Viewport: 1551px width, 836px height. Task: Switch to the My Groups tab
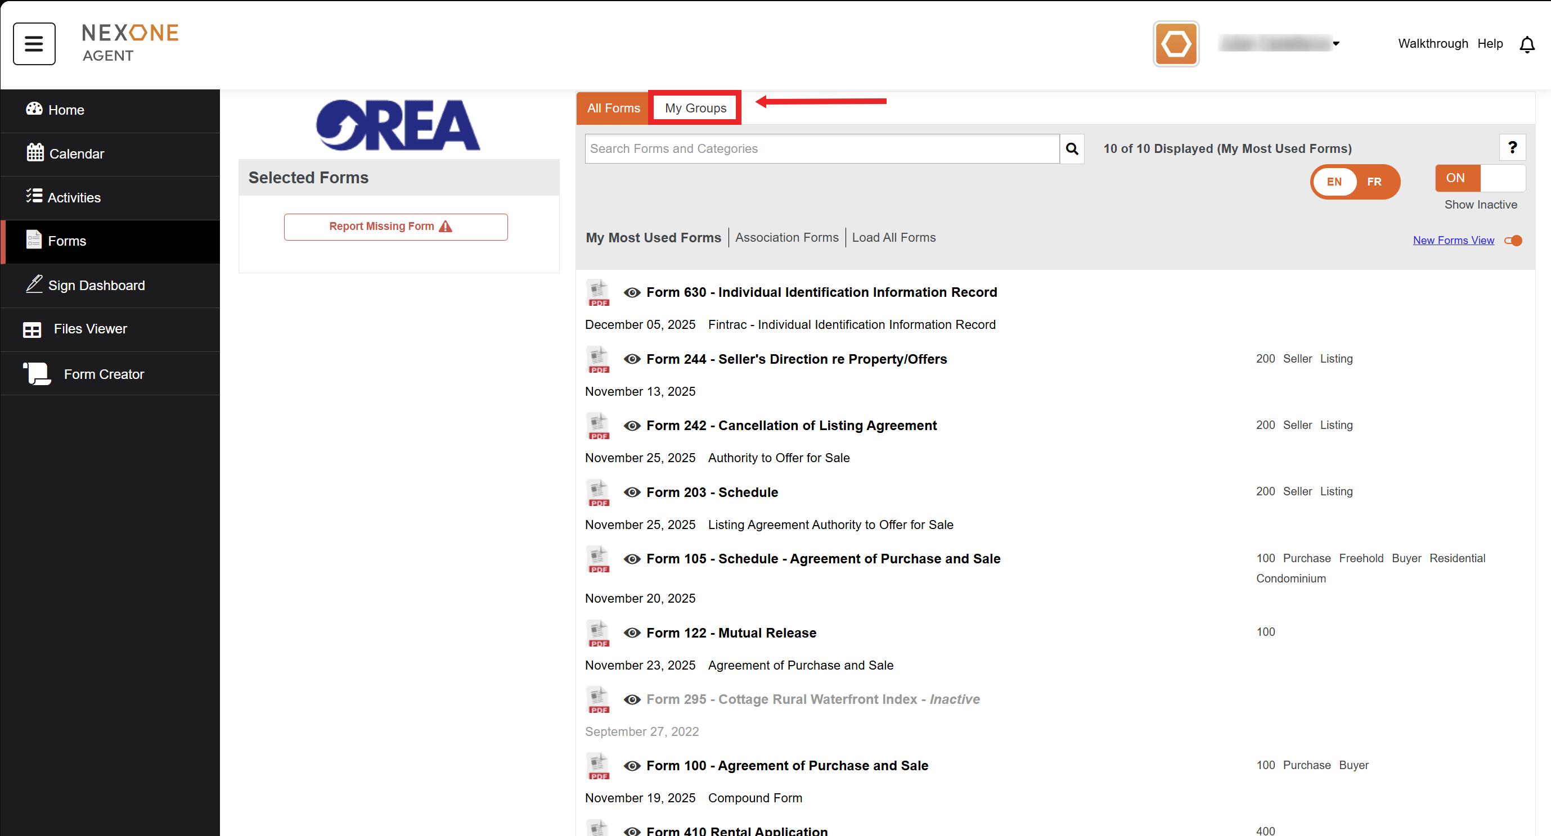pyautogui.click(x=695, y=109)
